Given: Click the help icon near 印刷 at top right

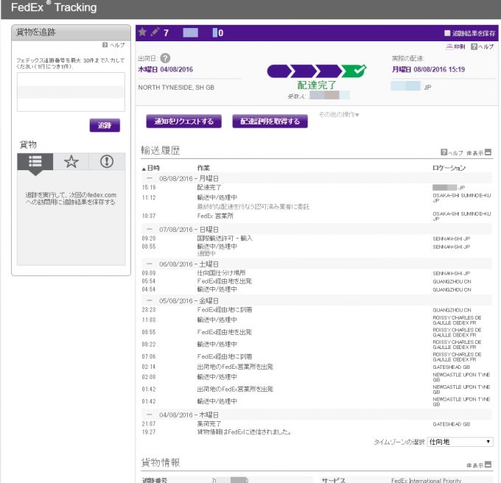Looking at the screenshot, I should 474,46.
